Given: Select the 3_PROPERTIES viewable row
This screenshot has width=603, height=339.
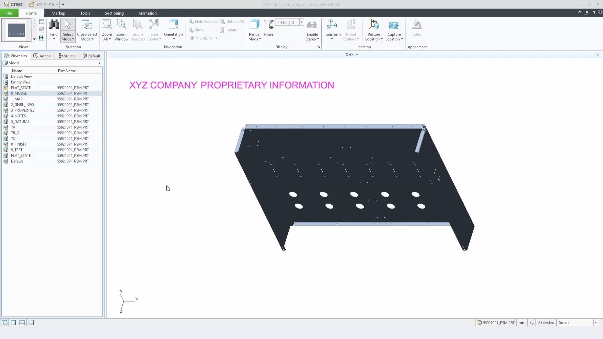Looking at the screenshot, I should coord(23,110).
